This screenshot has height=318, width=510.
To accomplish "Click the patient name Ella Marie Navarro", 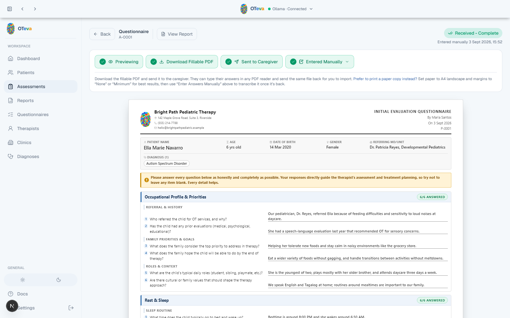I will pyautogui.click(x=163, y=148).
